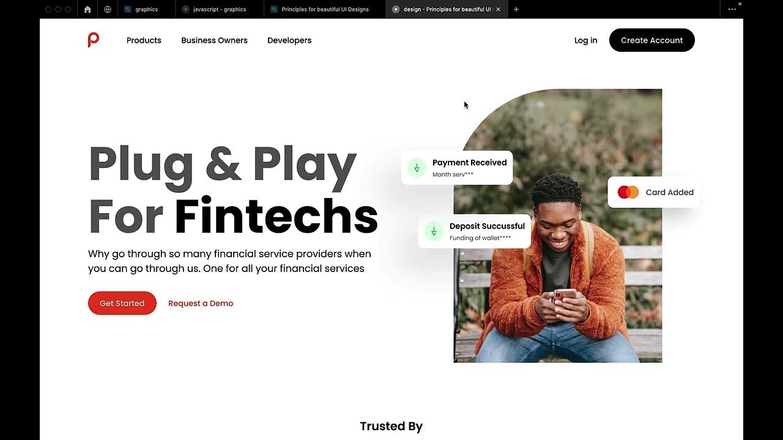This screenshot has width=783, height=440.
Task: Click the Mastercard logo on Card Added
Action: (628, 192)
